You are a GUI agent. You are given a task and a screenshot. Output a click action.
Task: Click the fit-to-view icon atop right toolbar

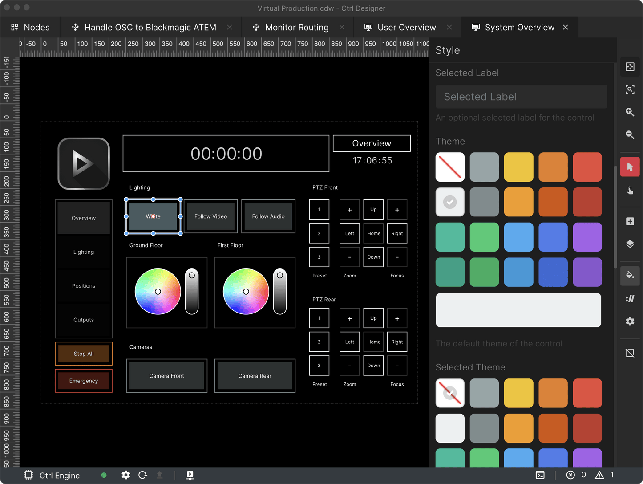(630, 67)
